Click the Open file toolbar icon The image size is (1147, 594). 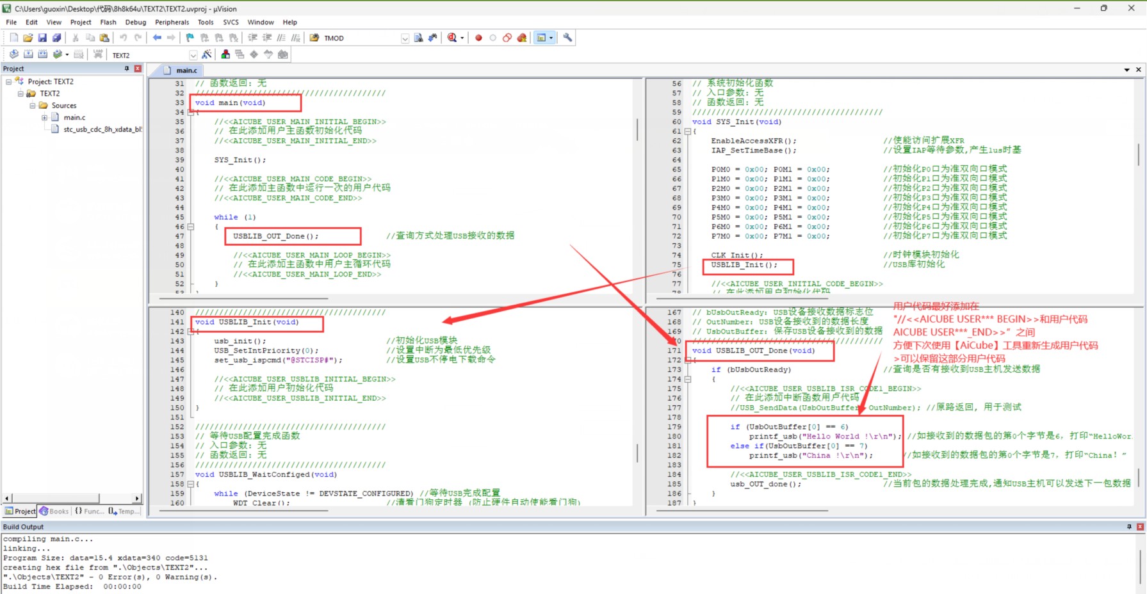pyautogui.click(x=28, y=38)
